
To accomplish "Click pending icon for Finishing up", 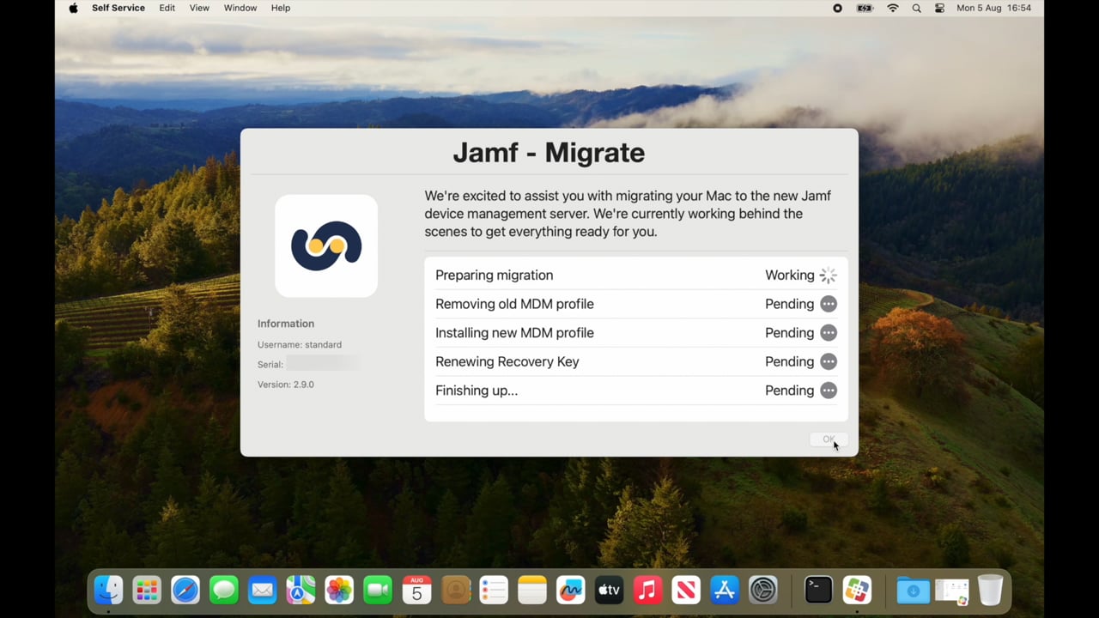I will [828, 391].
